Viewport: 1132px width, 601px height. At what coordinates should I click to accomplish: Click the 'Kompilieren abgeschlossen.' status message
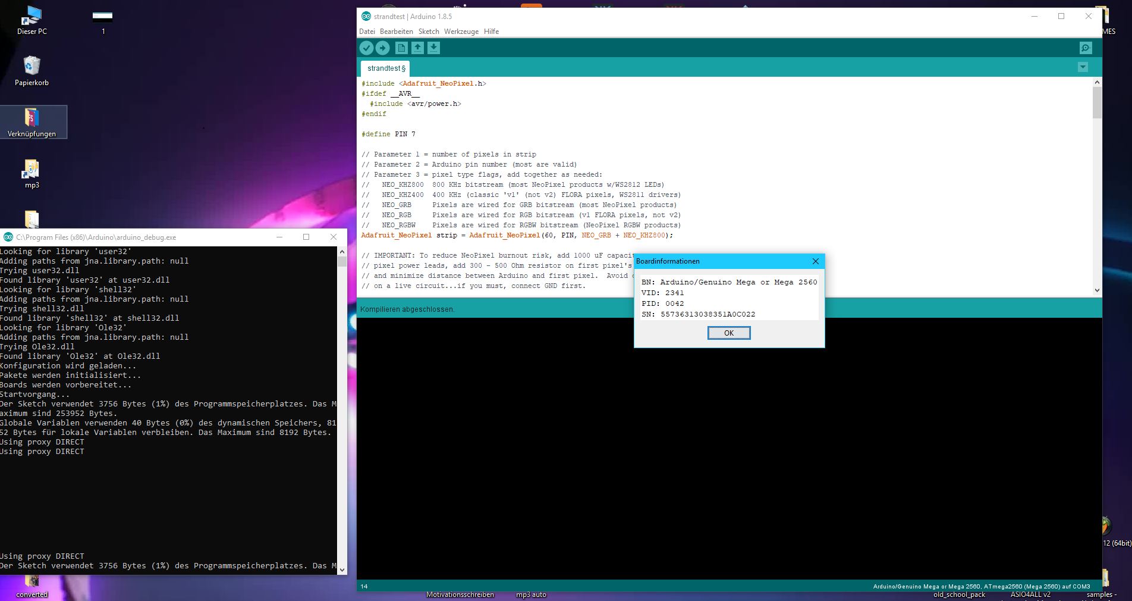pyautogui.click(x=407, y=309)
